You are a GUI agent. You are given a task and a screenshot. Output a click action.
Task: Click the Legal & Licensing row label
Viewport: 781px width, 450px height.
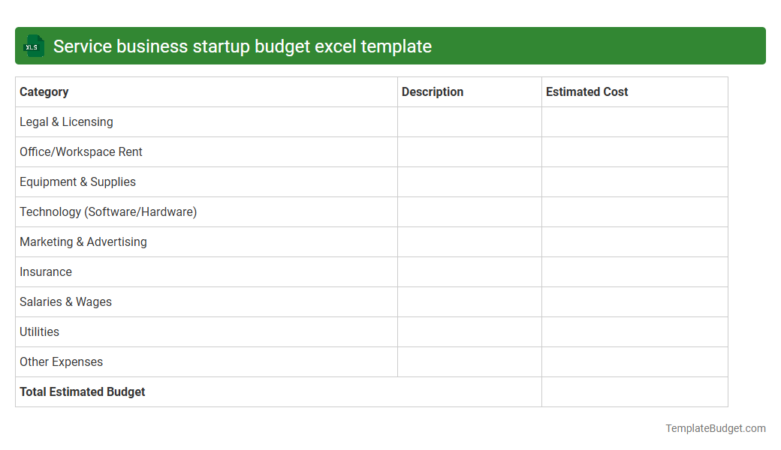pyautogui.click(x=66, y=121)
